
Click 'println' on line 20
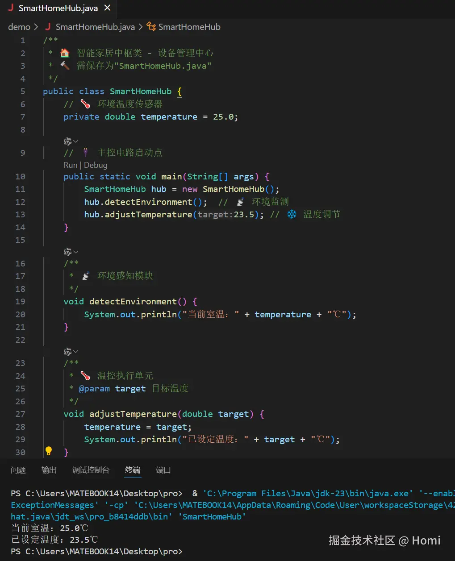[159, 315]
